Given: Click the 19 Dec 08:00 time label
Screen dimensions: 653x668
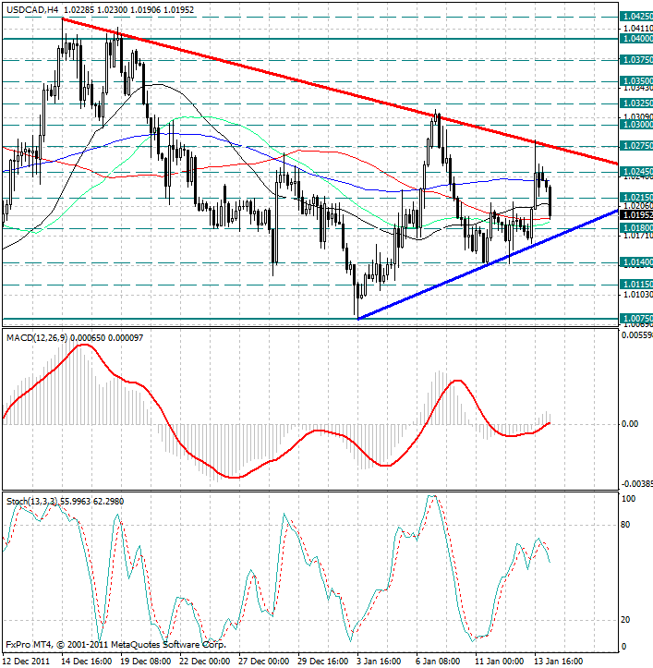Looking at the screenshot, I should coord(145,662).
